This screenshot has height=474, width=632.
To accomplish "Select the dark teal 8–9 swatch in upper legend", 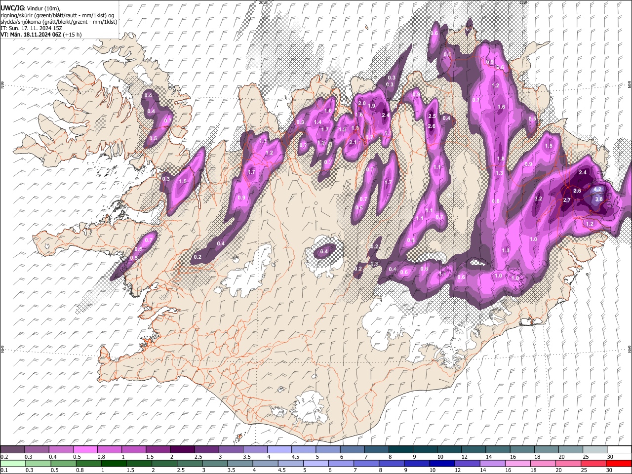I will point(401,449).
